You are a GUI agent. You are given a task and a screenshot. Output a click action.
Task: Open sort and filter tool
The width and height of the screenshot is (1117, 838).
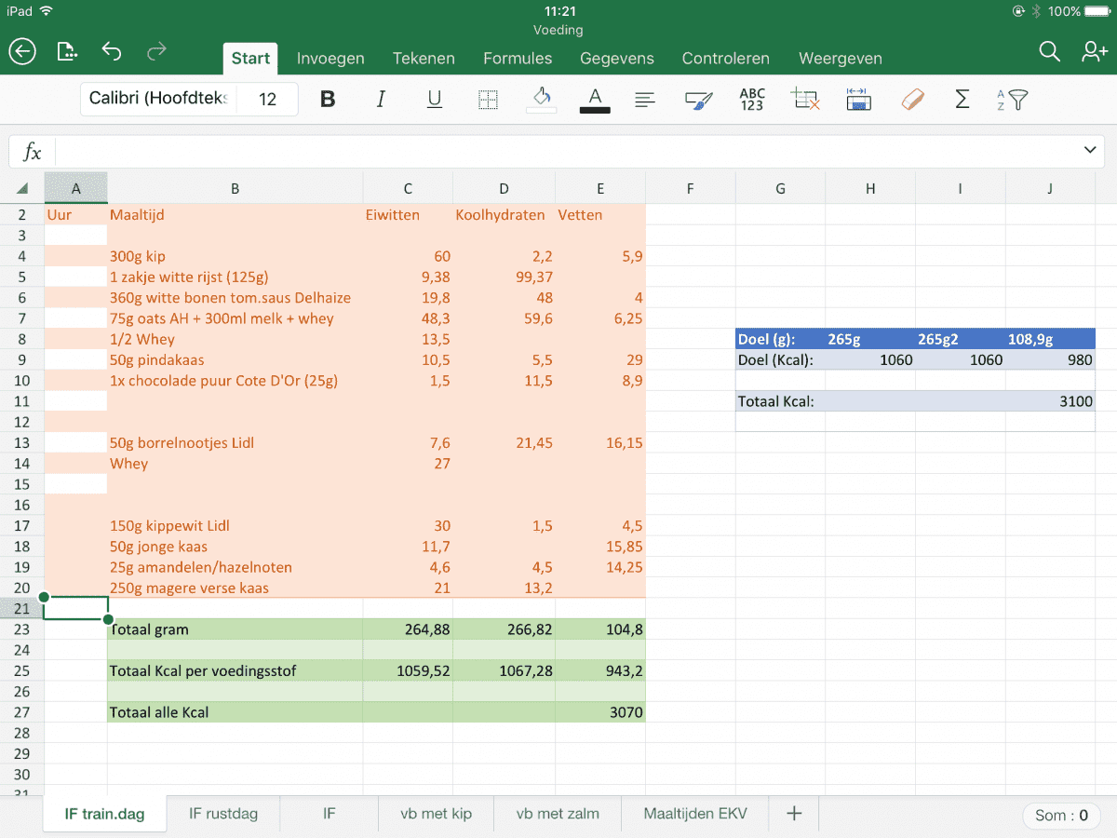[1012, 100]
